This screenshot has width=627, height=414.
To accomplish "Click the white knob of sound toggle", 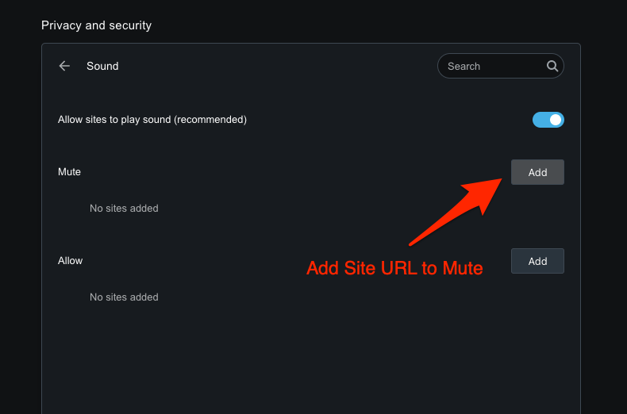I will (x=556, y=120).
